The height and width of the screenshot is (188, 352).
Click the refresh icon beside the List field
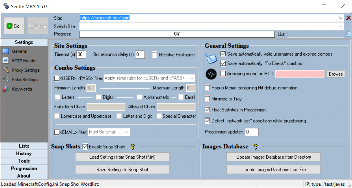click(348, 34)
